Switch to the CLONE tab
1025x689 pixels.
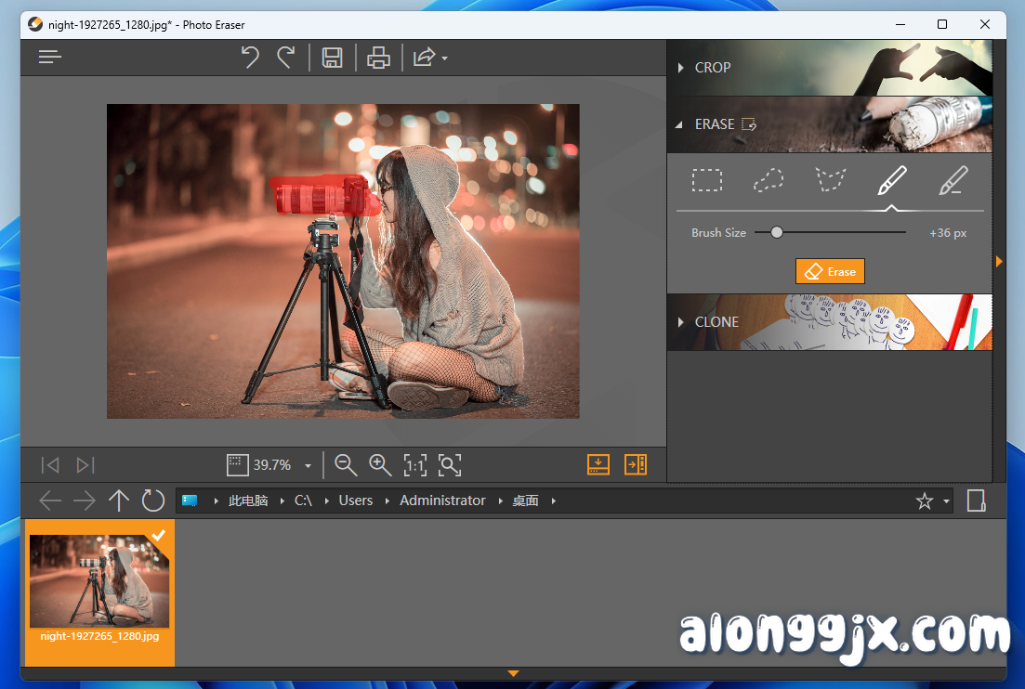[x=716, y=322]
